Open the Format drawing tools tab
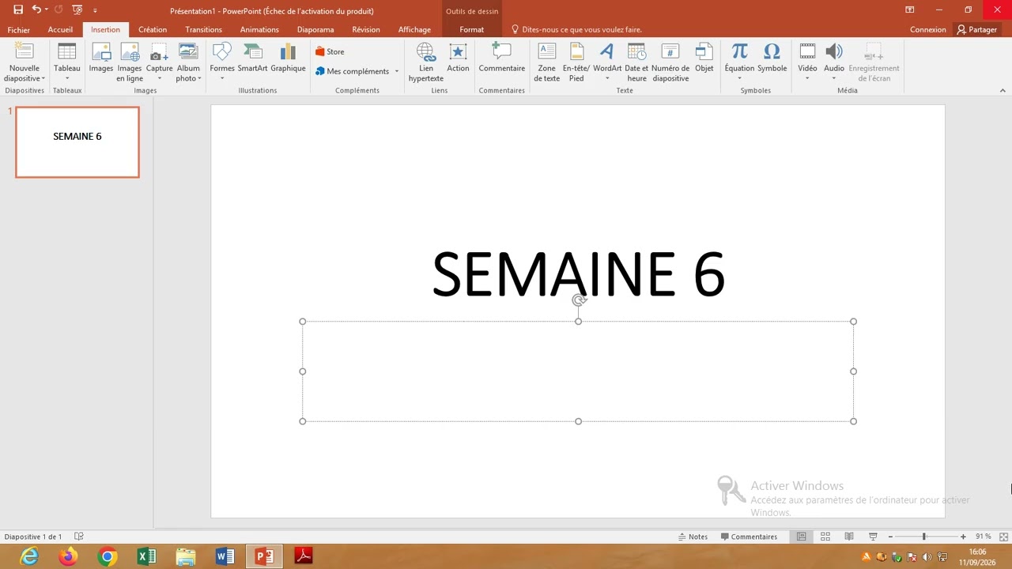Viewport: 1012px width, 569px height. [472, 30]
